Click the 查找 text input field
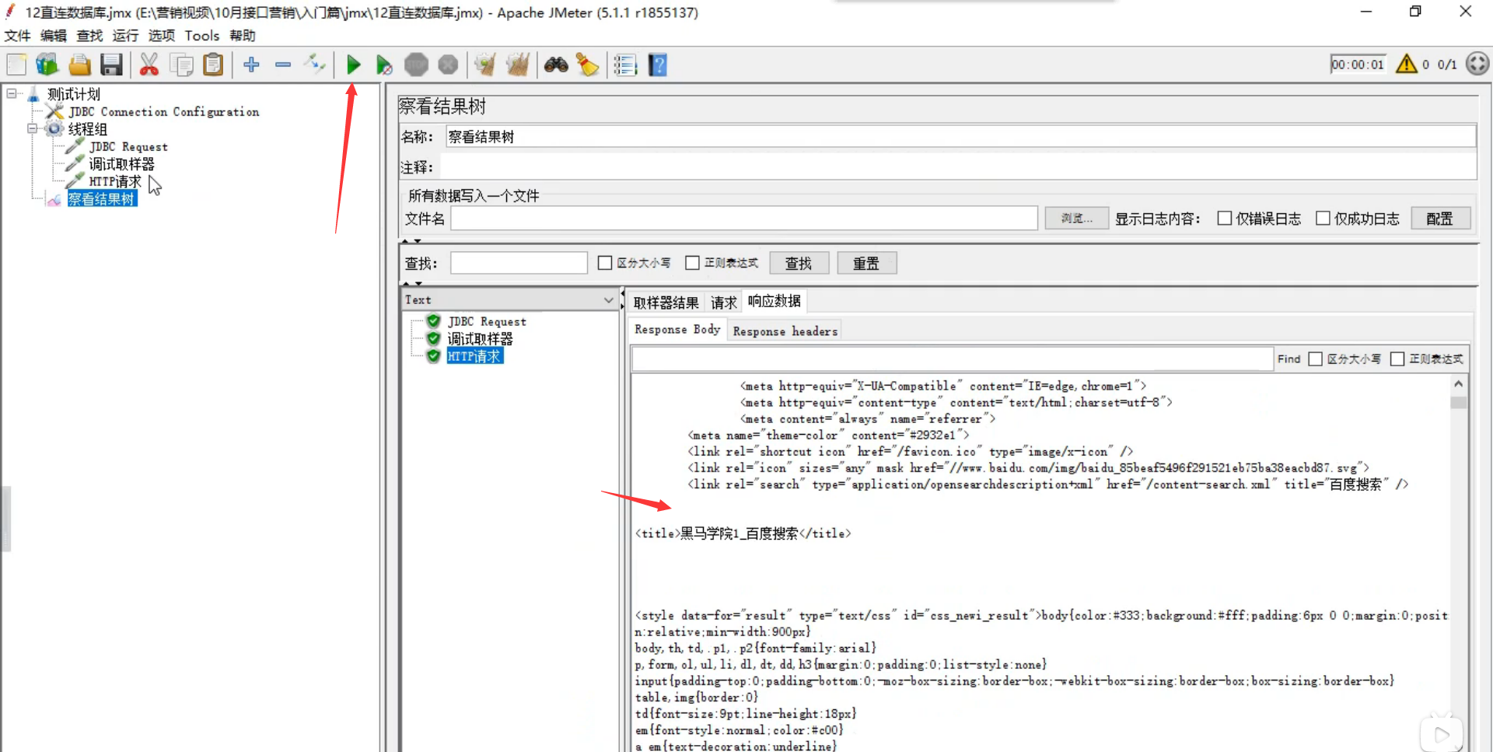The height and width of the screenshot is (752, 1493). [x=519, y=263]
